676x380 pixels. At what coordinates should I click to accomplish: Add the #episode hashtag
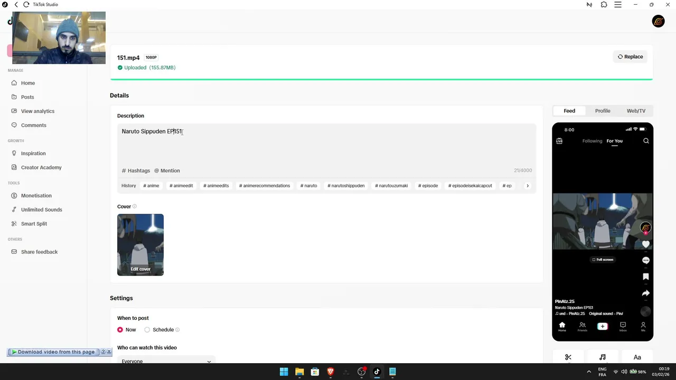click(428, 186)
